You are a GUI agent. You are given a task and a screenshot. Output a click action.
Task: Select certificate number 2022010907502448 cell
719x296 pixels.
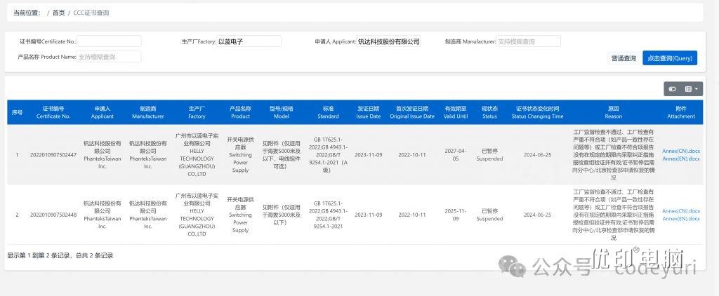click(x=53, y=215)
